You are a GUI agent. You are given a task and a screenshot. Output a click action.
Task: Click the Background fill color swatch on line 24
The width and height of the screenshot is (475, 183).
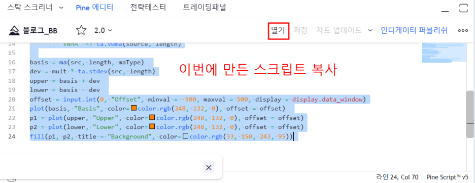click(x=186, y=136)
